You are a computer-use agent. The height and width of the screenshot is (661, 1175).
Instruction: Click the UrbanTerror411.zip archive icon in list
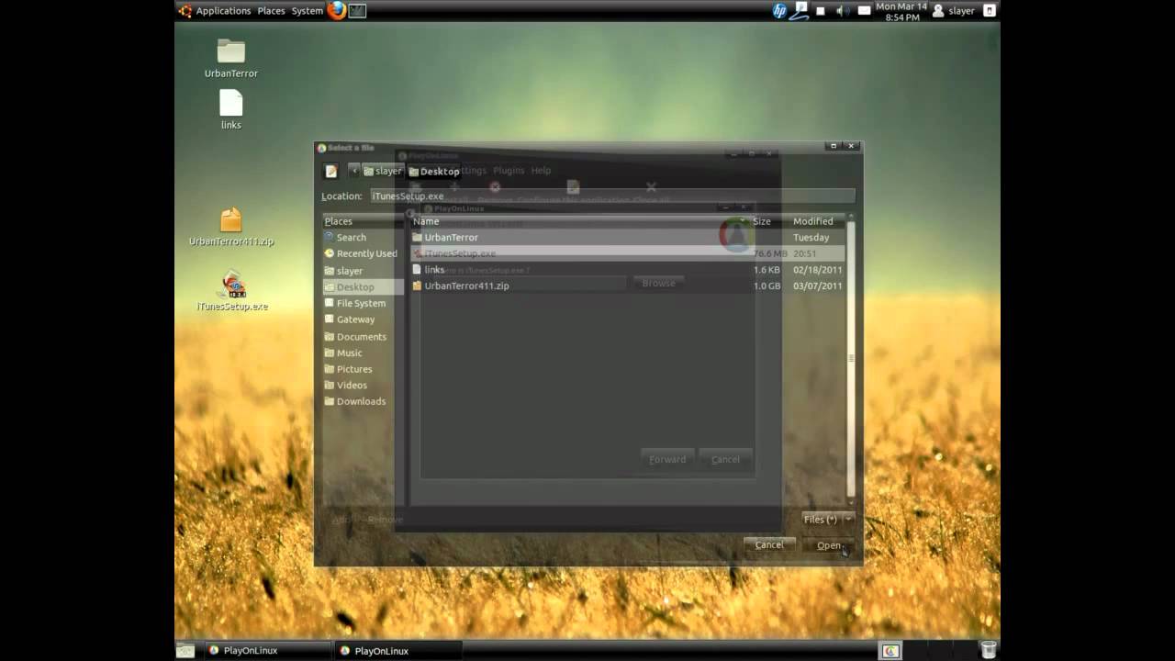[x=417, y=286]
